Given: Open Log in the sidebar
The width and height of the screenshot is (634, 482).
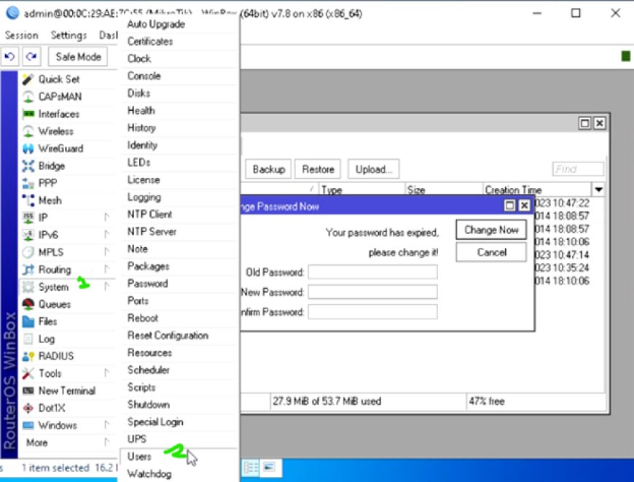Looking at the screenshot, I should click(x=46, y=339).
